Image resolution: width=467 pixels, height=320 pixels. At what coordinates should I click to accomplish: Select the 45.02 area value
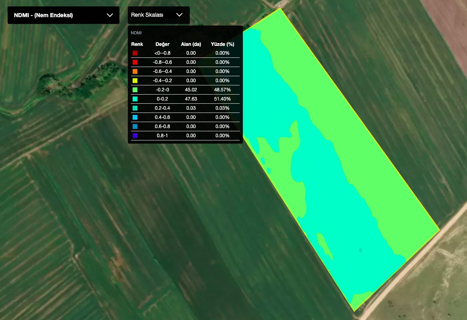(x=191, y=90)
